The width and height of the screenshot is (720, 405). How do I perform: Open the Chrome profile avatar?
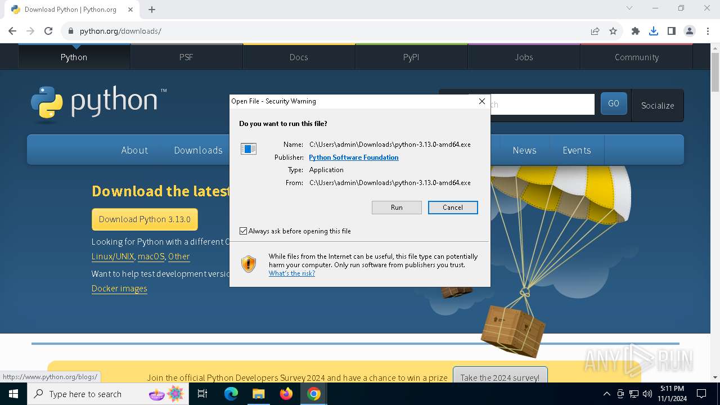(690, 31)
